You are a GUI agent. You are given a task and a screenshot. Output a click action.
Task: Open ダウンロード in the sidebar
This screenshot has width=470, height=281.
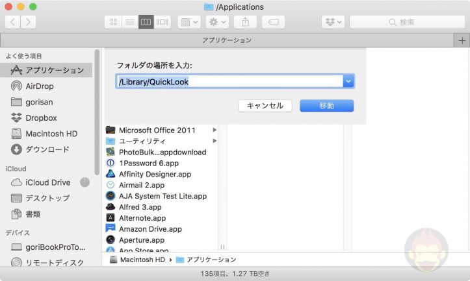coord(46,149)
